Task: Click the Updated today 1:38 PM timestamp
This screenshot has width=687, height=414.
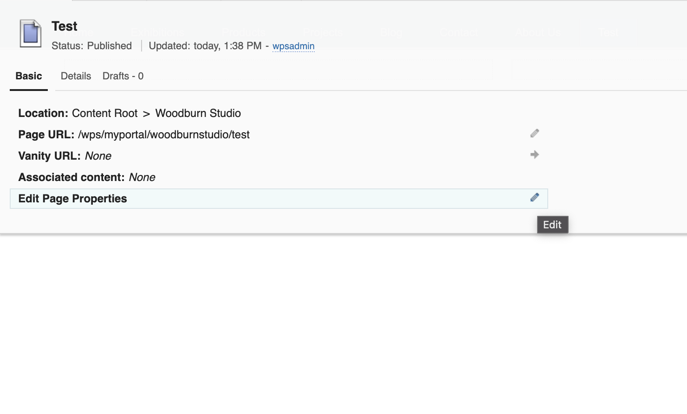Action: (205, 46)
